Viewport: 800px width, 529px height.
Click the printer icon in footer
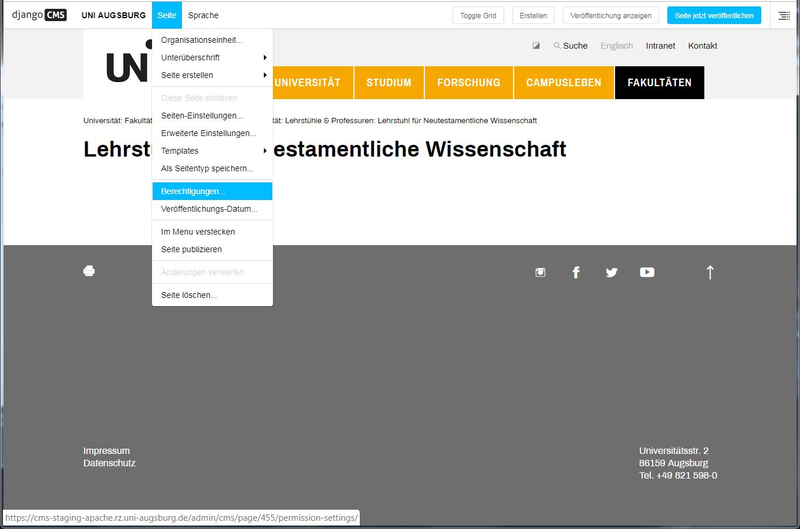pos(89,271)
